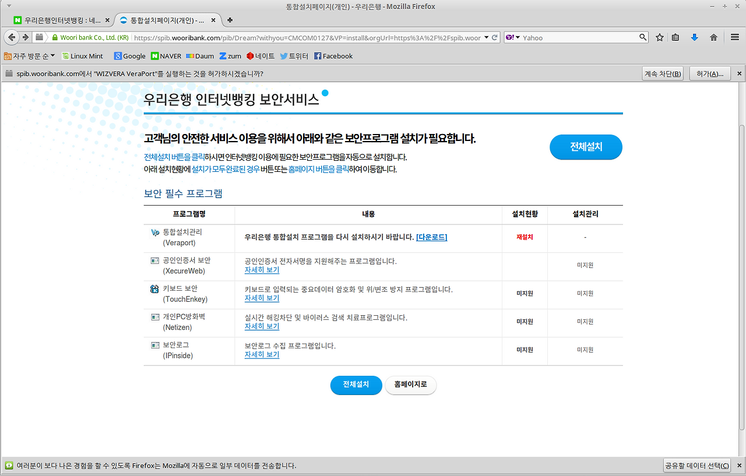The width and height of the screenshot is (746, 476).
Task: Click 공유할 데이터 선택 button
Action: pos(697,466)
